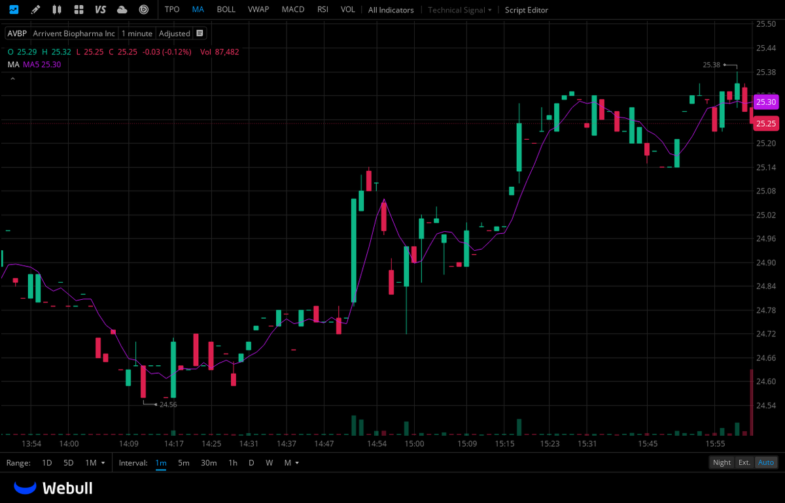Screen dimensions: 785x503
Task: Enable Ext. hours display
Action: (744, 462)
